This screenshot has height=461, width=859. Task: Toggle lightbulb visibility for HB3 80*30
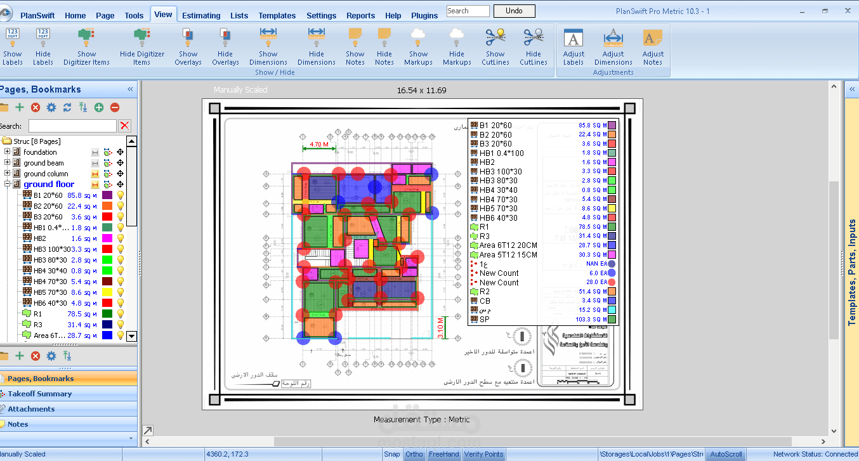pos(120,260)
